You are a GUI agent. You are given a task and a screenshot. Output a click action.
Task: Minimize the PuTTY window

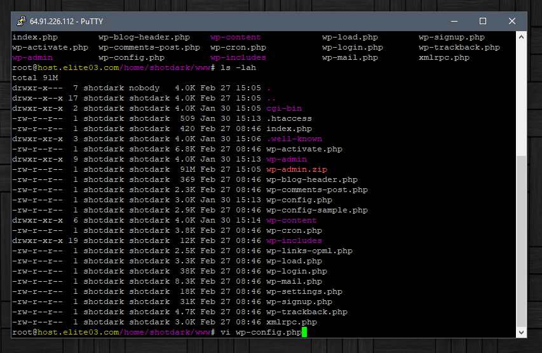454,21
